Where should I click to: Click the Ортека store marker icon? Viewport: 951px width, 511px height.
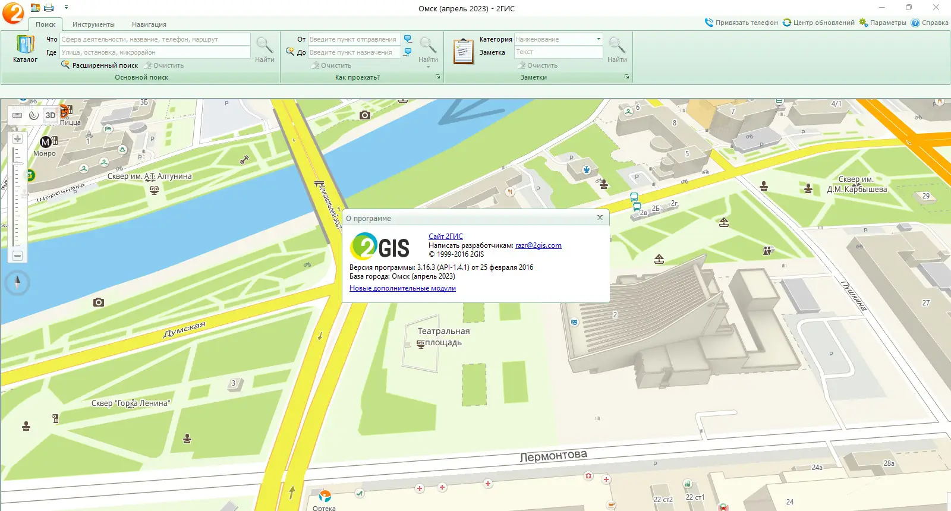(325, 496)
